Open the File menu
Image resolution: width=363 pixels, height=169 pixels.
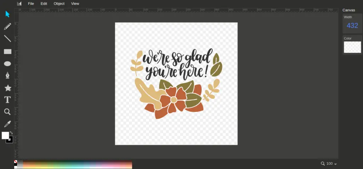click(31, 4)
